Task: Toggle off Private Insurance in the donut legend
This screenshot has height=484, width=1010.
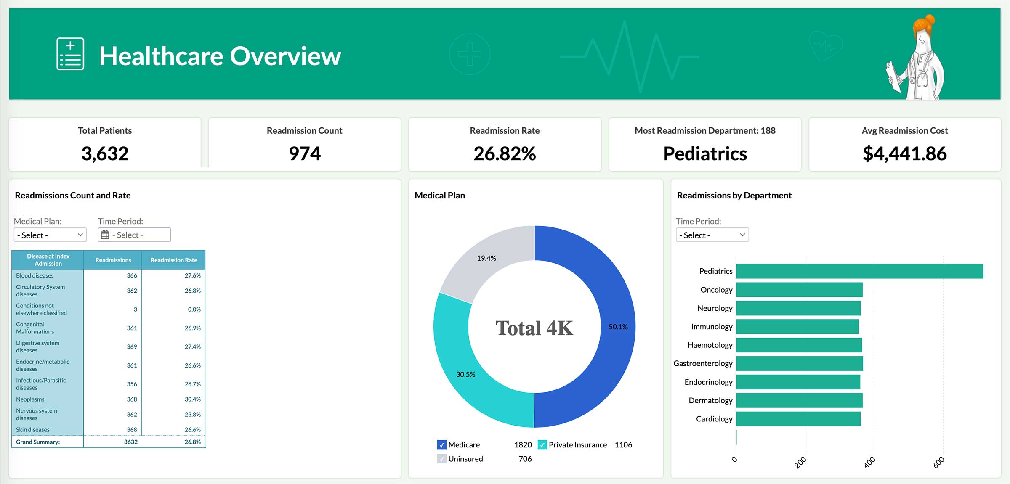Action: tap(543, 444)
